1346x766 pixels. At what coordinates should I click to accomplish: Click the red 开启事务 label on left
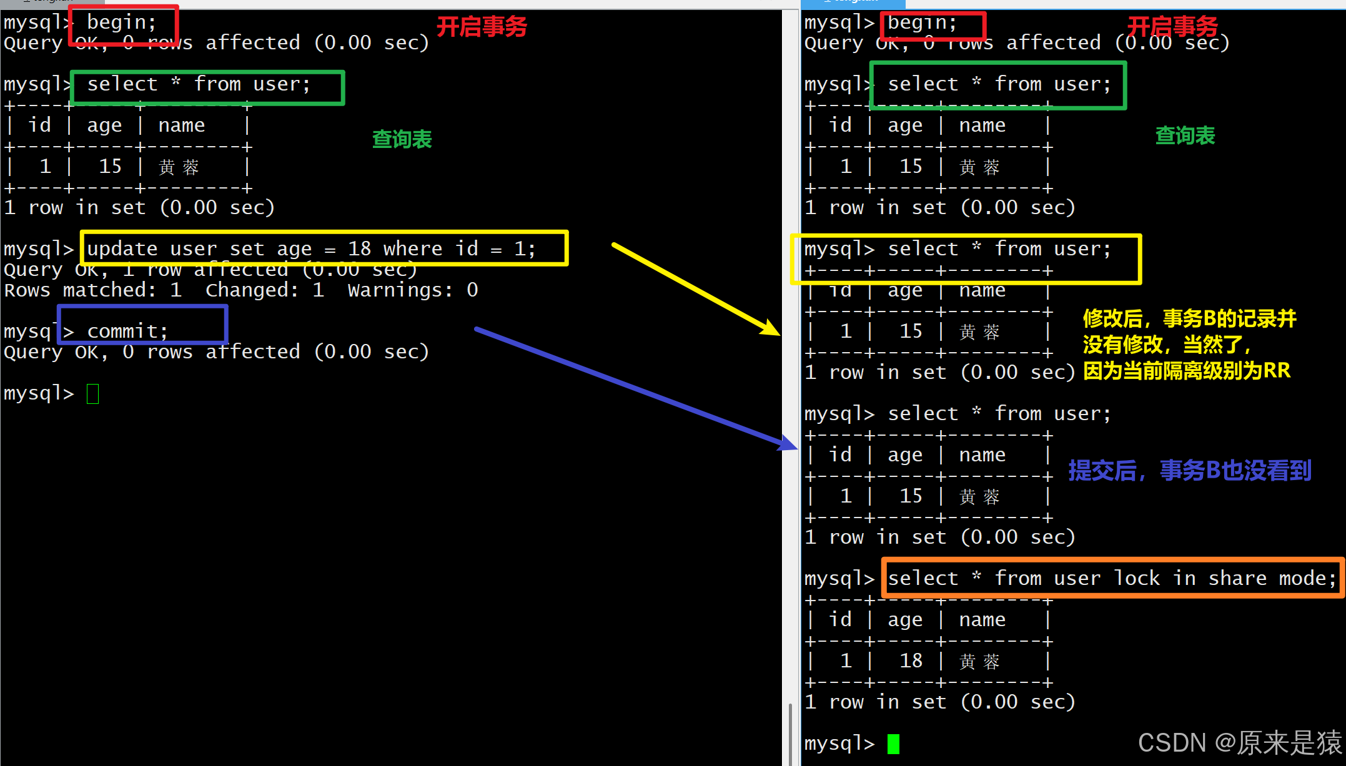482,27
